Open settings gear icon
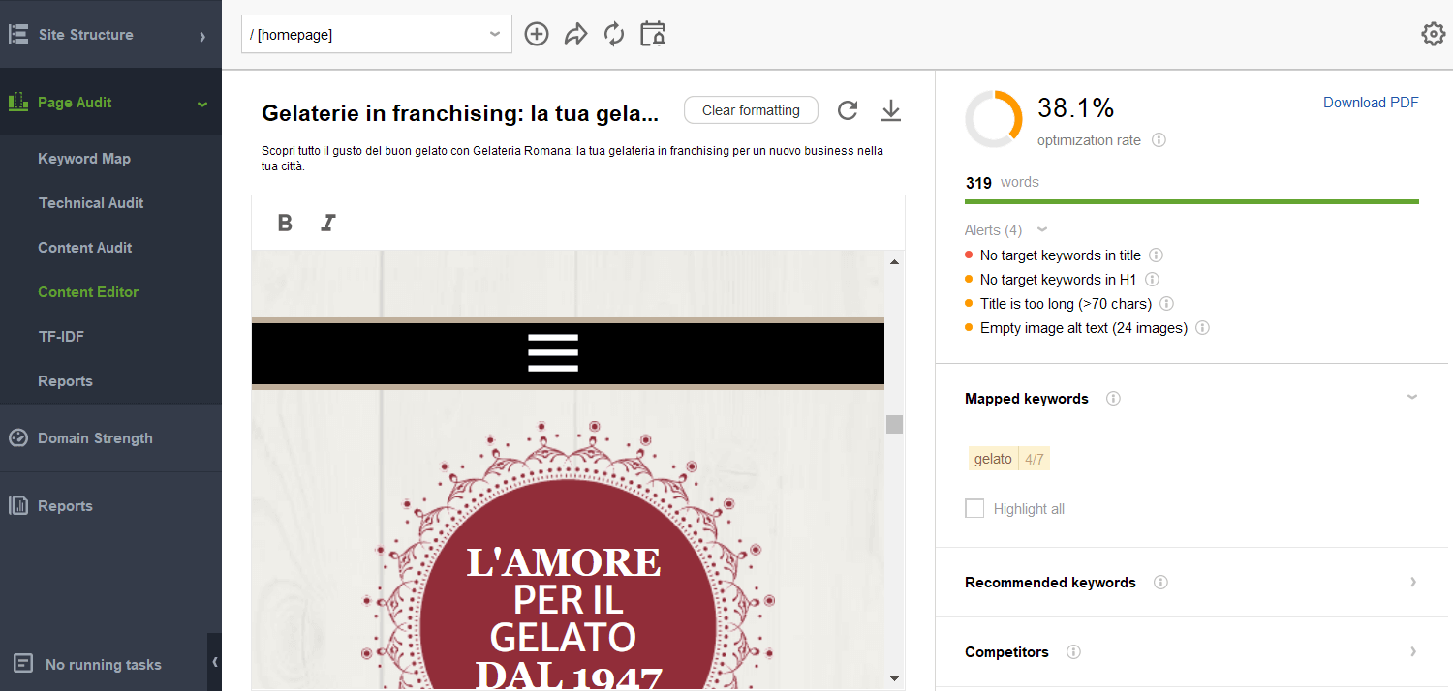The image size is (1453, 691). pos(1433,34)
